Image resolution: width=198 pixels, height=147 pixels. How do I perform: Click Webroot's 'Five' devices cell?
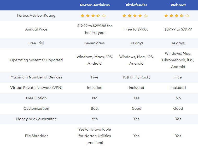click(x=178, y=77)
